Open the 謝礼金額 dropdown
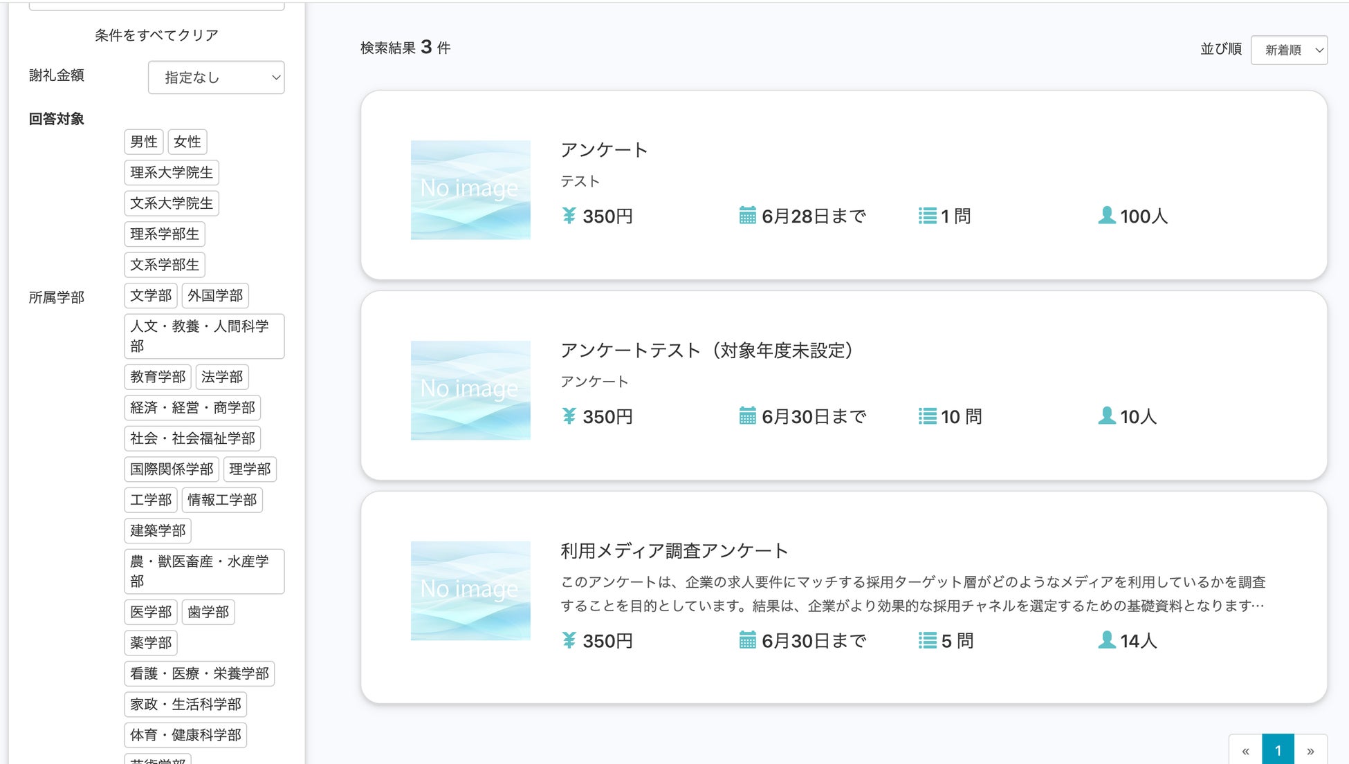Viewport: 1349px width, 764px height. click(216, 77)
